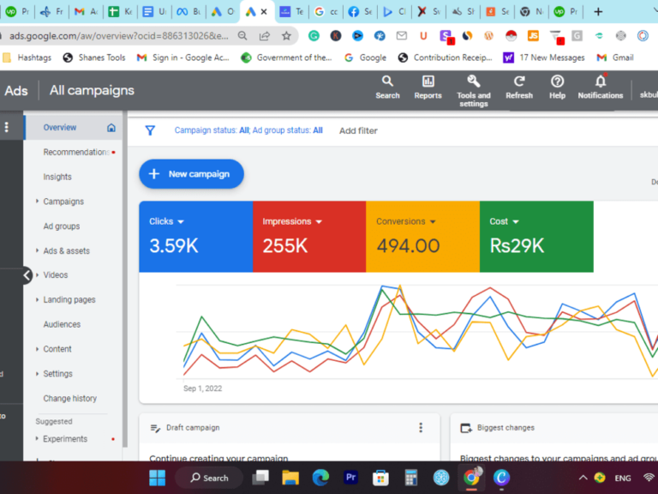Open the Hashtags bookmark

click(x=27, y=57)
